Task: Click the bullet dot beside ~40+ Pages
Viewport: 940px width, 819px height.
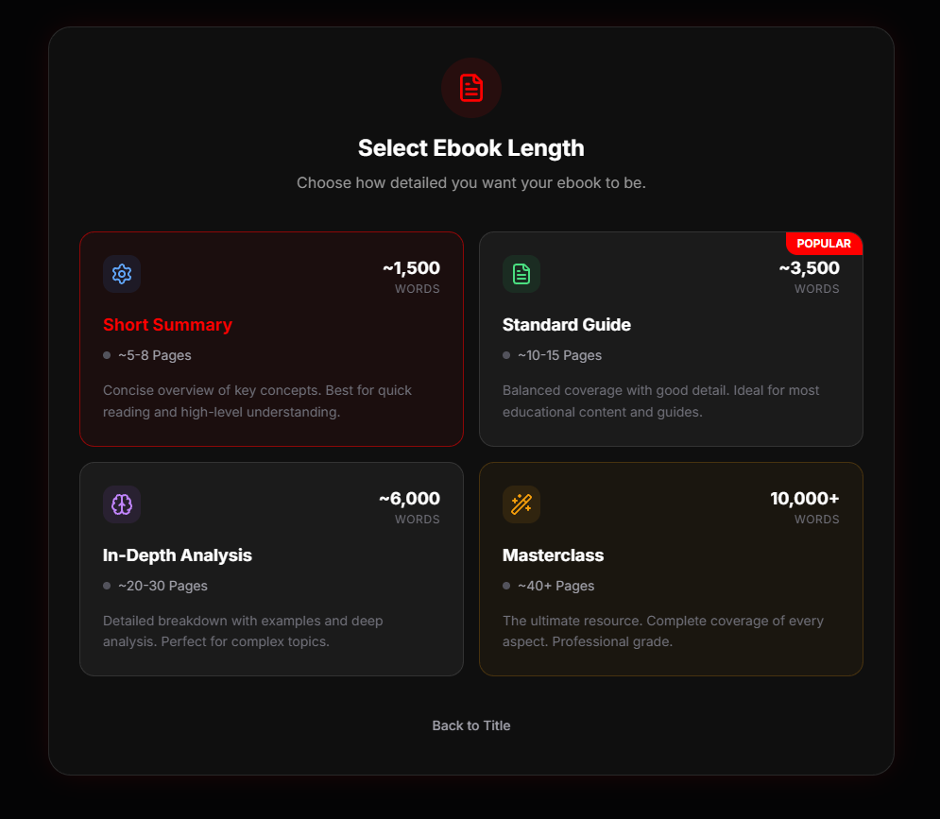Action: point(506,586)
